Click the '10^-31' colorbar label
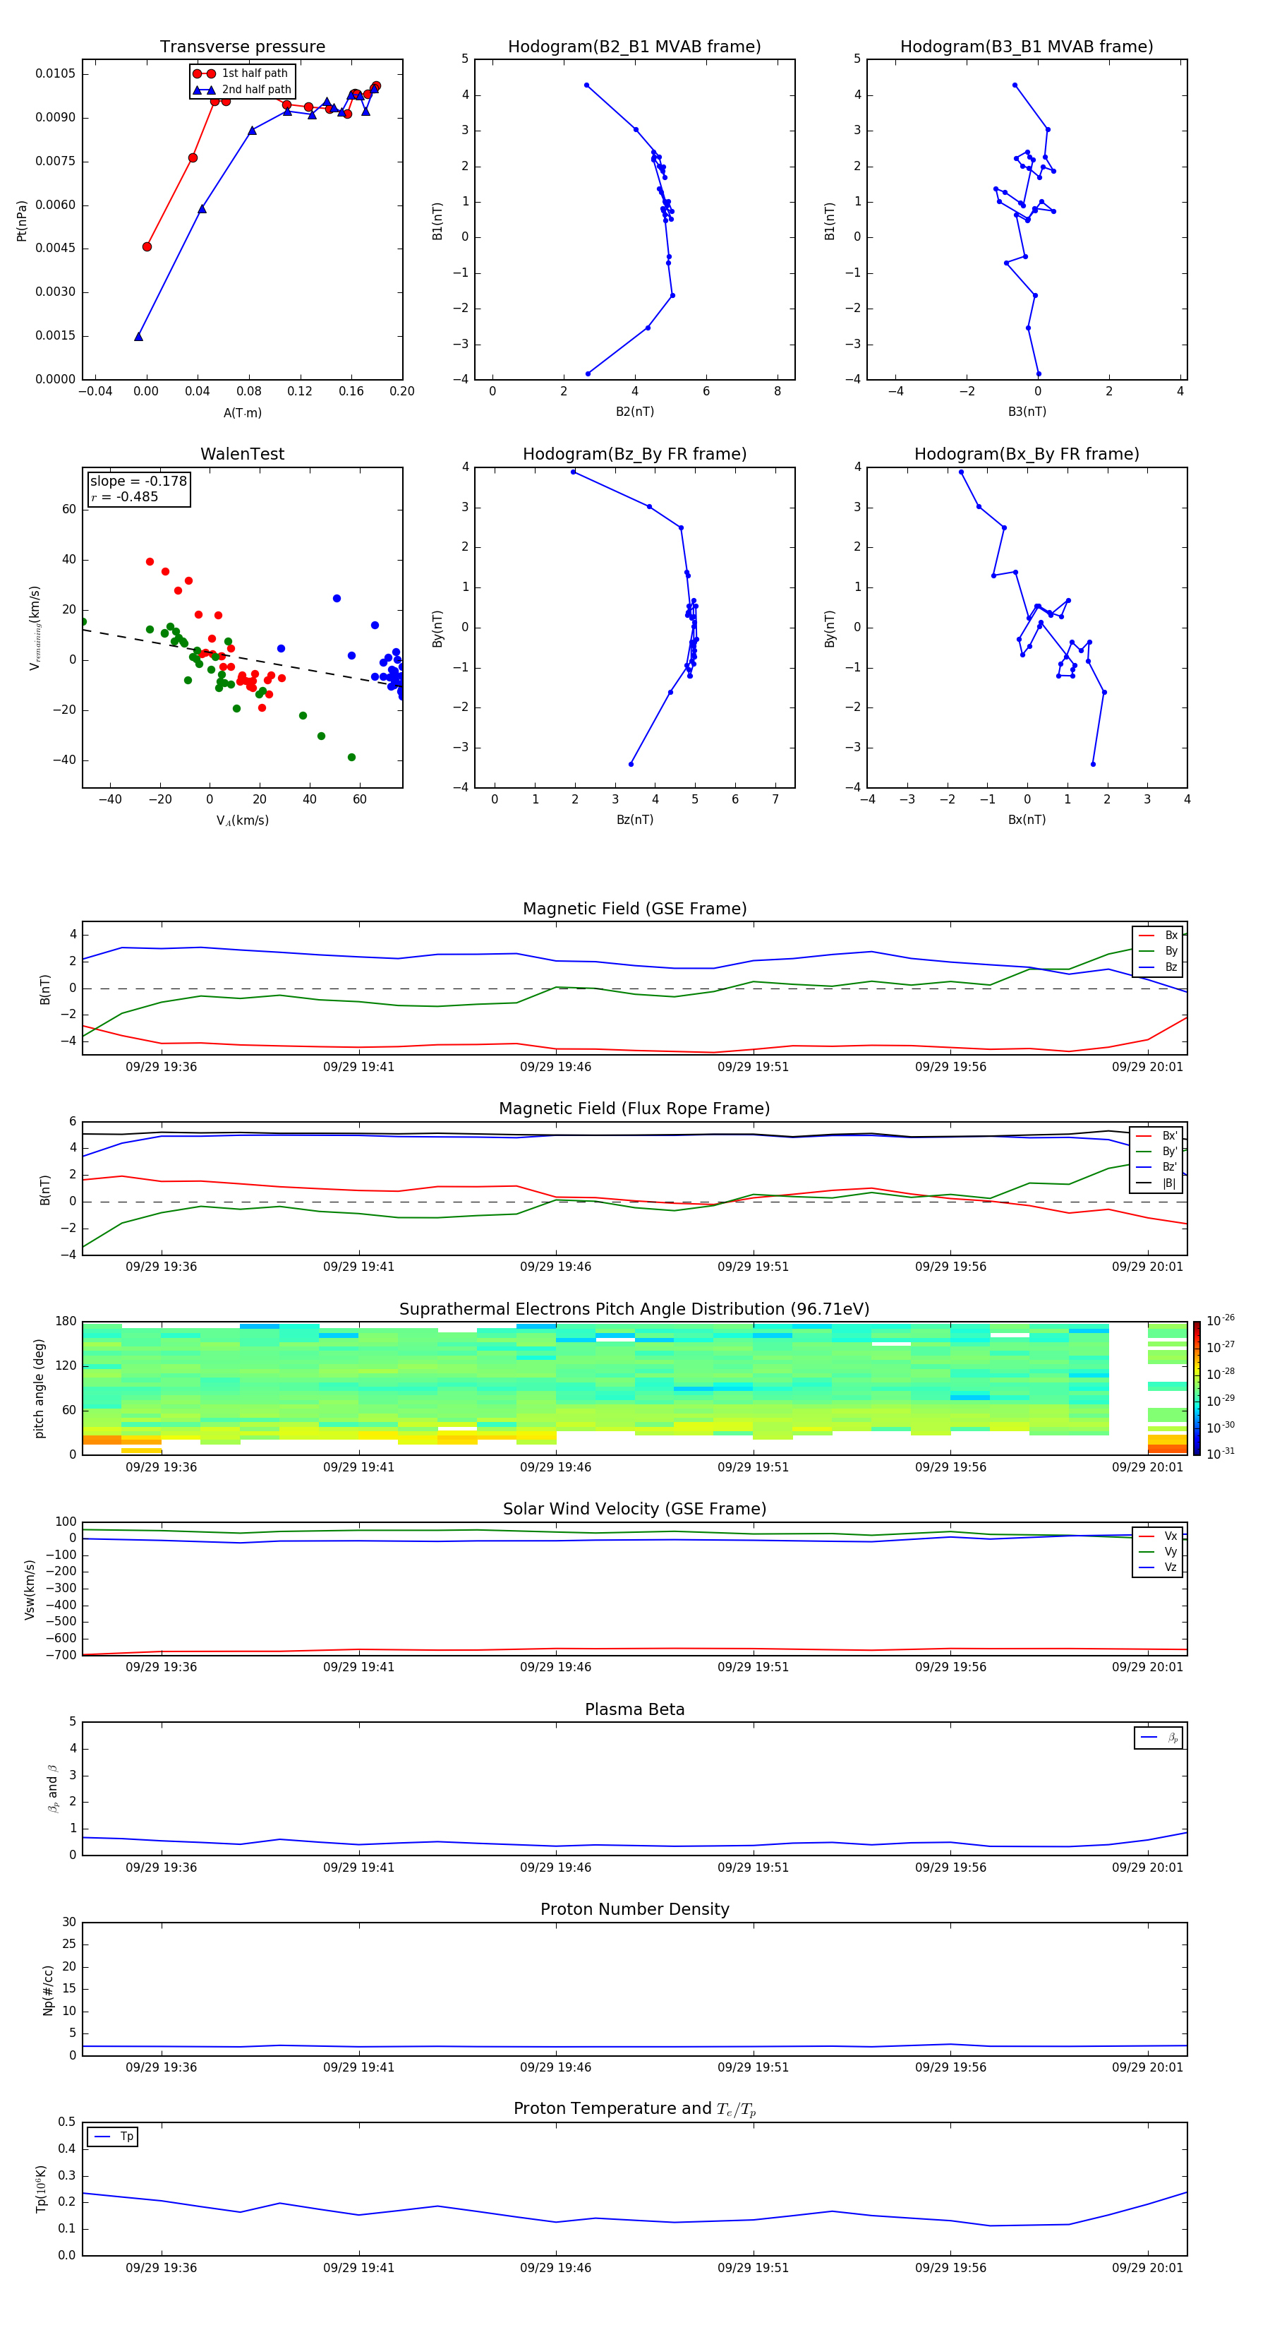The width and height of the screenshot is (1270, 2330). coord(1221,1454)
